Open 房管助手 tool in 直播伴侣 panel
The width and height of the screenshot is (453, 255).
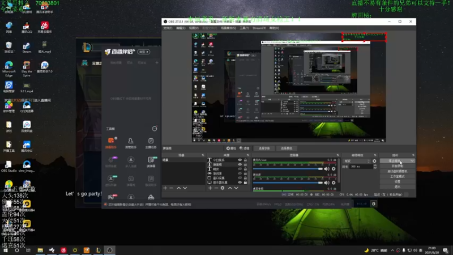(131, 143)
